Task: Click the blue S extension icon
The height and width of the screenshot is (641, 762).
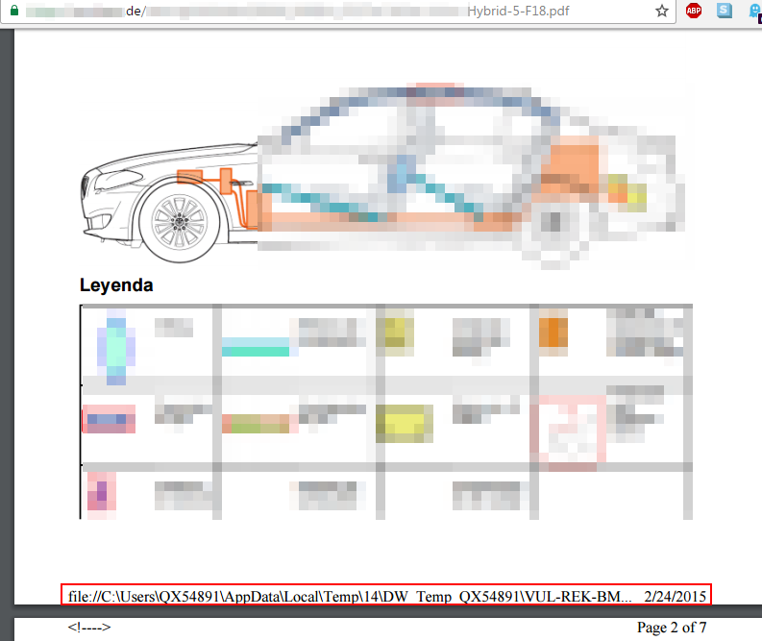Action: (x=724, y=11)
